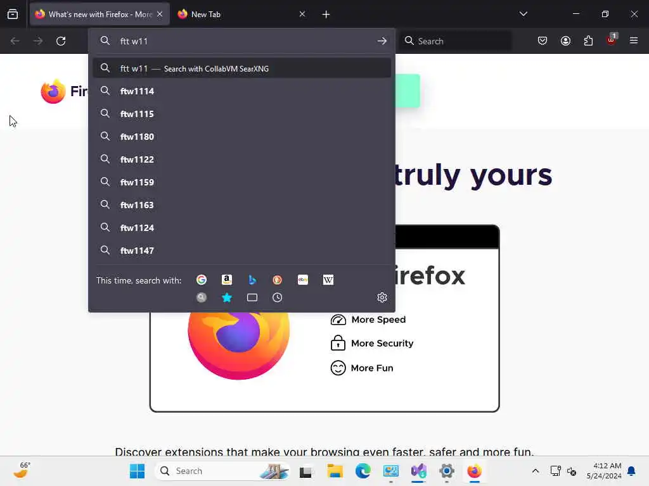649x486 pixels.
Task: Choose the ftw1124 suggestion
Action: click(241, 227)
